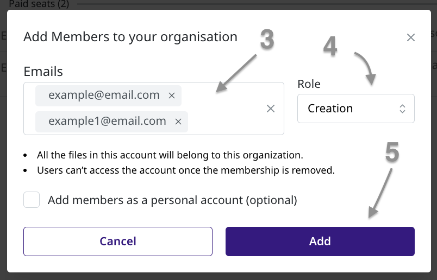Confirm with the Add button
The height and width of the screenshot is (280, 437).
320,241
